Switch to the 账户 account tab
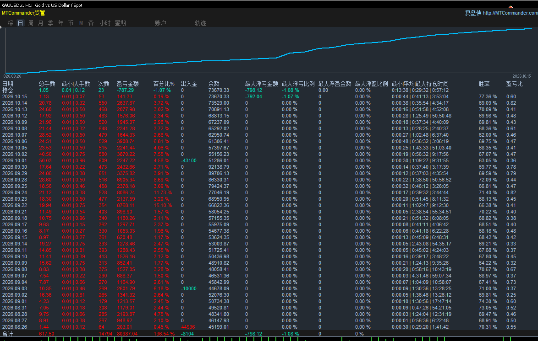 (160, 23)
